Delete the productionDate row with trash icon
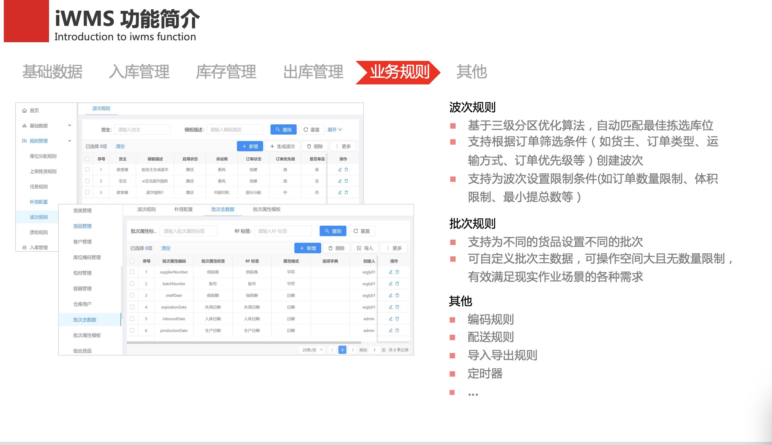 point(397,331)
